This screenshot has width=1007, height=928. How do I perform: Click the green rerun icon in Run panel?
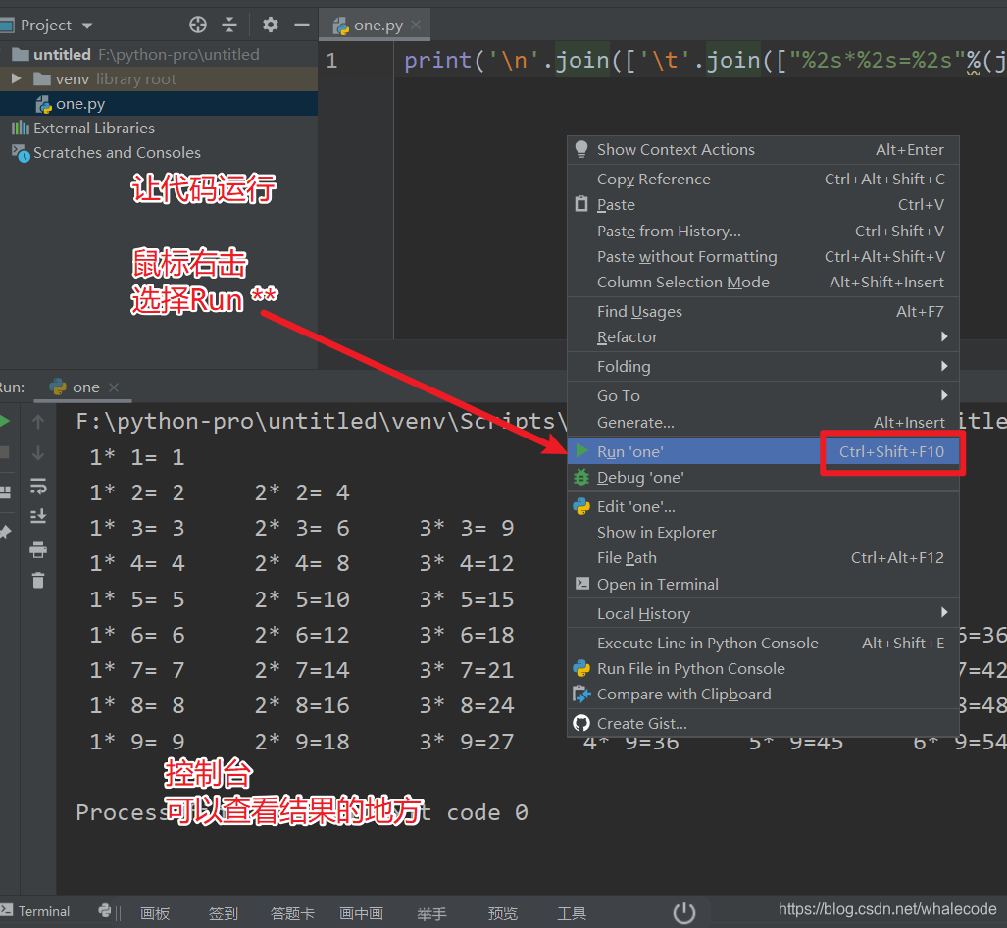pyautogui.click(x=5, y=422)
